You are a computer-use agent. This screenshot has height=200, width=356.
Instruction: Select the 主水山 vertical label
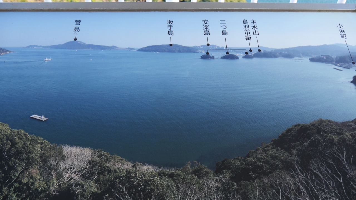point(255,27)
